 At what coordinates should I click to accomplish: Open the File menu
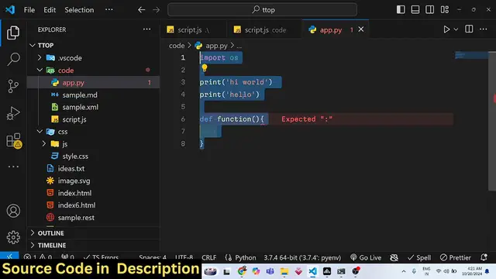tap(29, 10)
